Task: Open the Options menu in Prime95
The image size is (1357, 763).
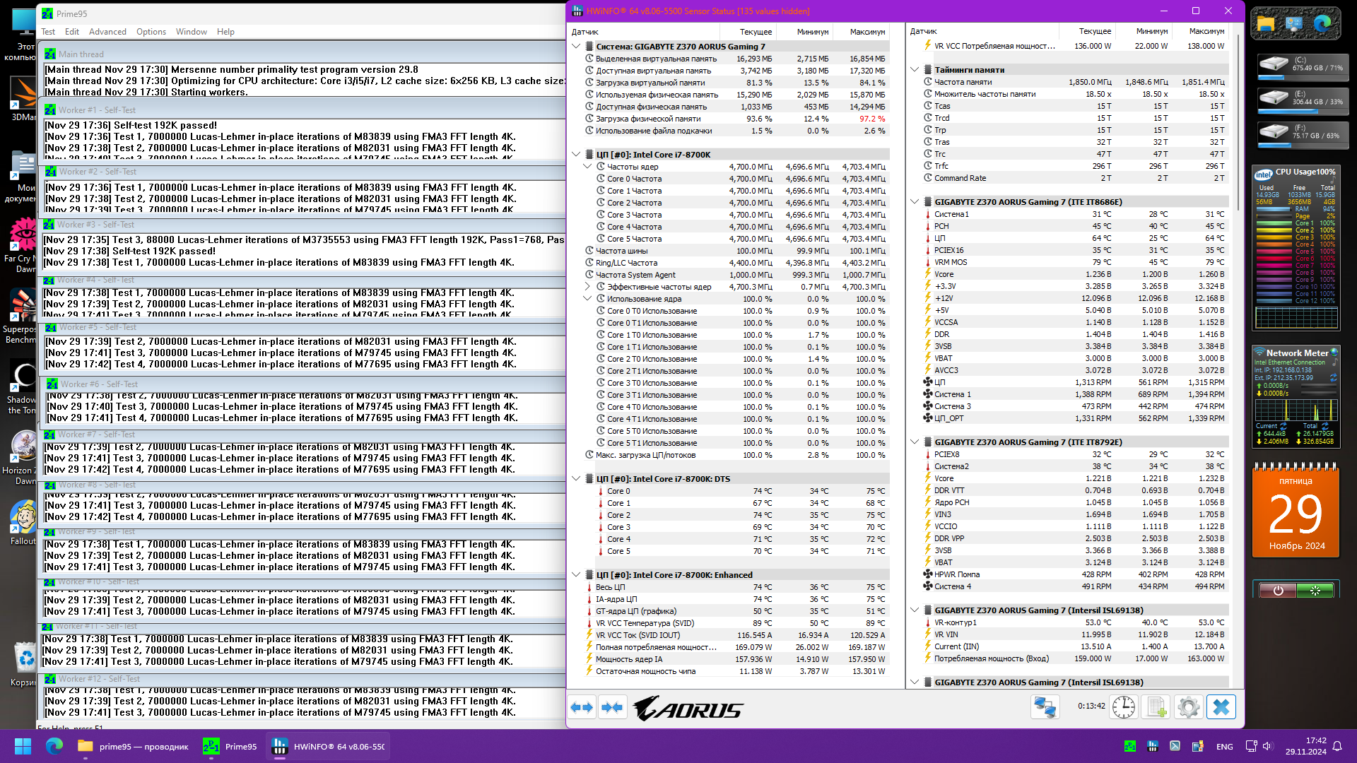Action: (x=151, y=32)
